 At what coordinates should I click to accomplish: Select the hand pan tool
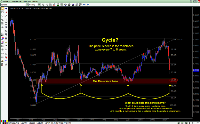coord(2,12)
